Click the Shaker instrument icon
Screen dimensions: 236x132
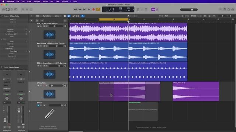tap(49, 114)
